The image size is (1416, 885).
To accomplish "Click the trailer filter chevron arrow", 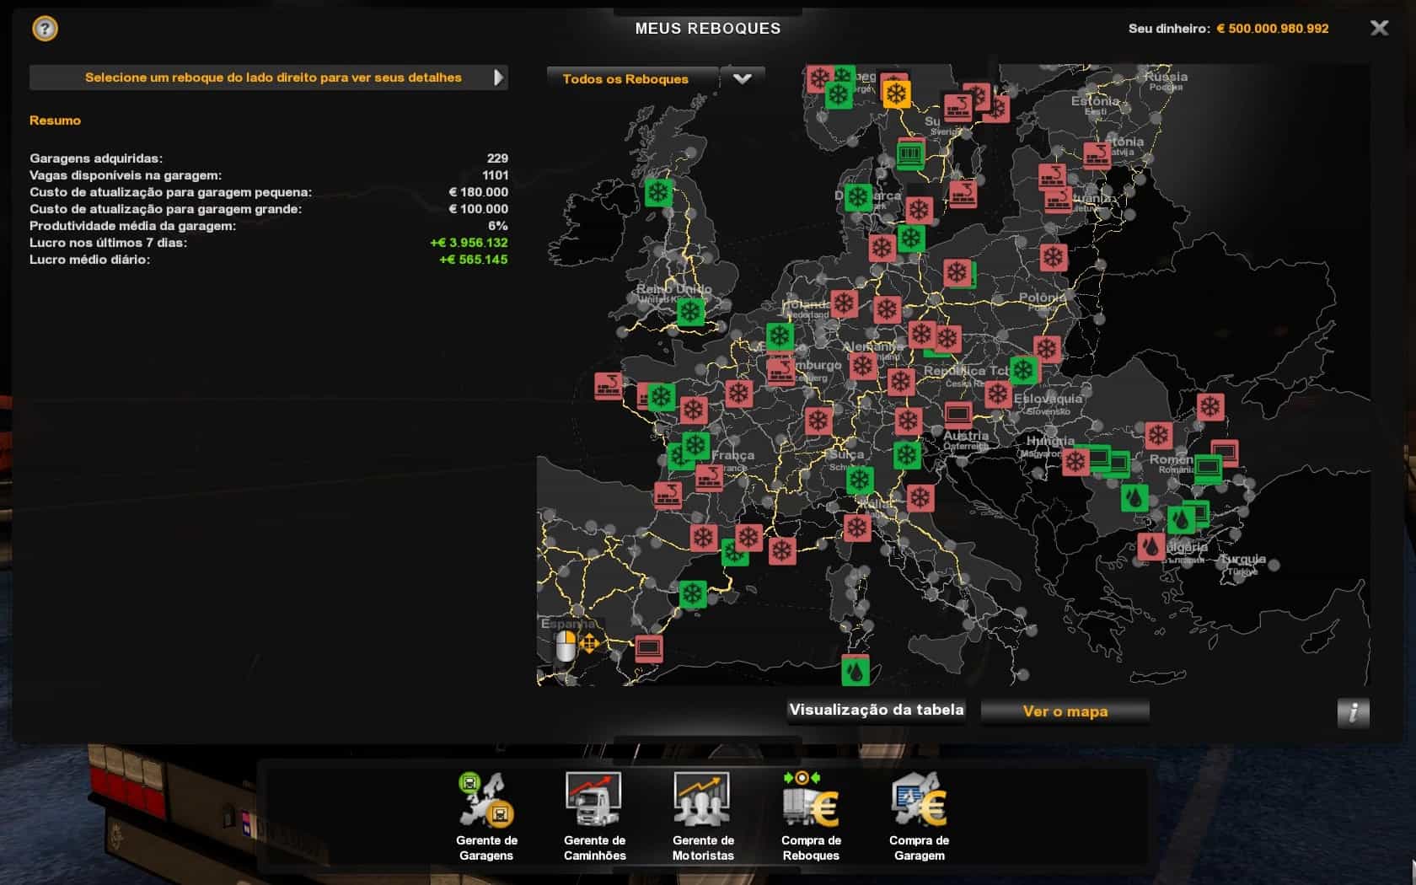I will pos(742,79).
